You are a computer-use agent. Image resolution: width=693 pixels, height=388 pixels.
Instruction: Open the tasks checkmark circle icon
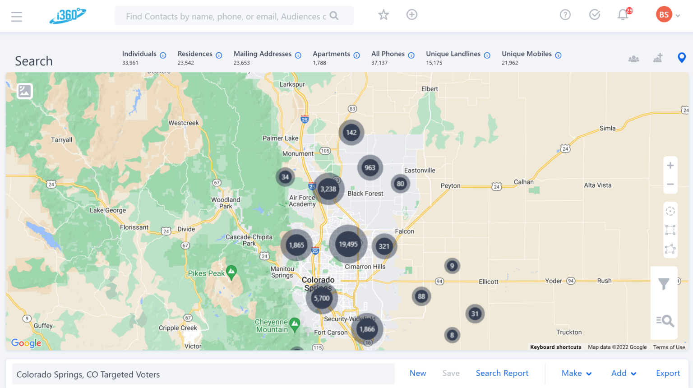point(595,15)
